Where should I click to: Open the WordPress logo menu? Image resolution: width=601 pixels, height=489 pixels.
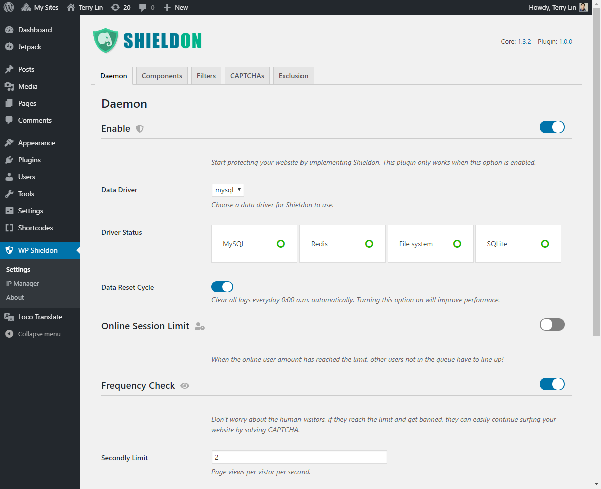9,7
